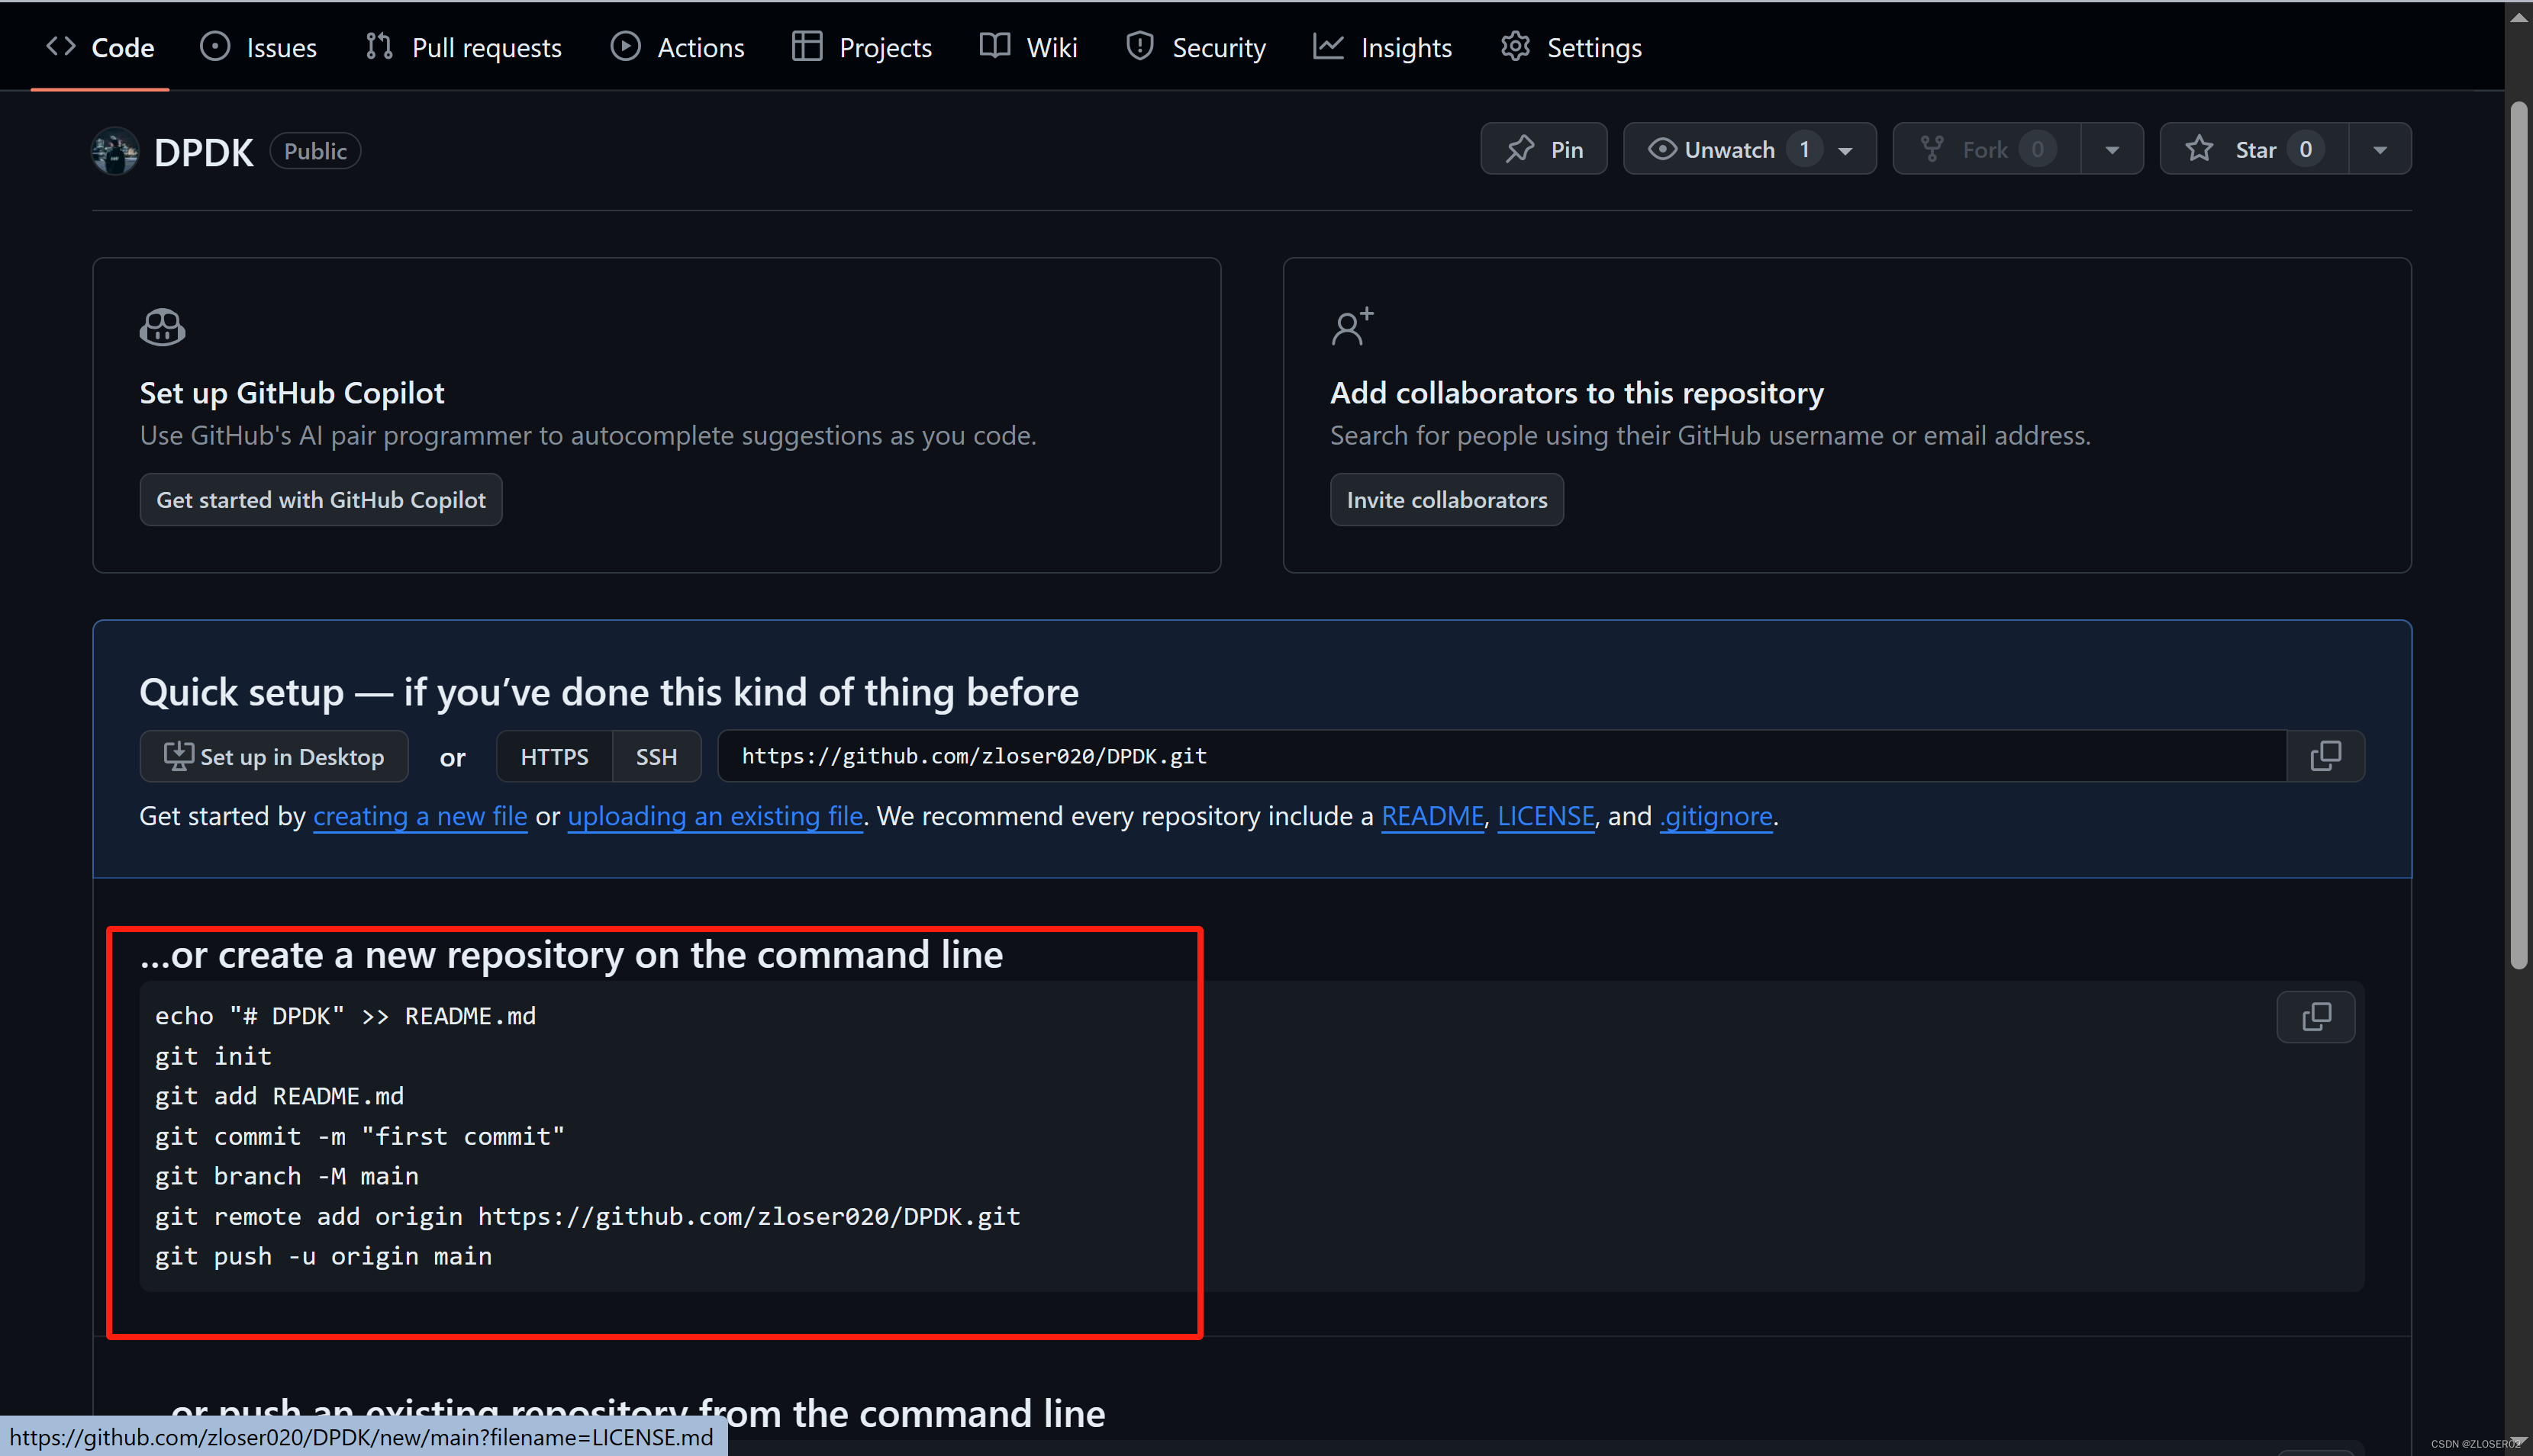
Task: Click the repository clone URL field
Action: [1502, 756]
